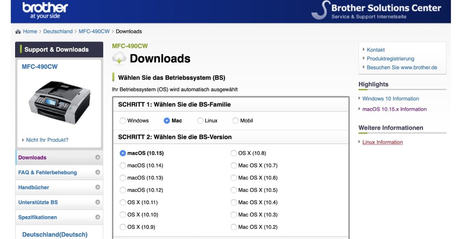Click Nicht Ihr Produkt? link

point(47,140)
